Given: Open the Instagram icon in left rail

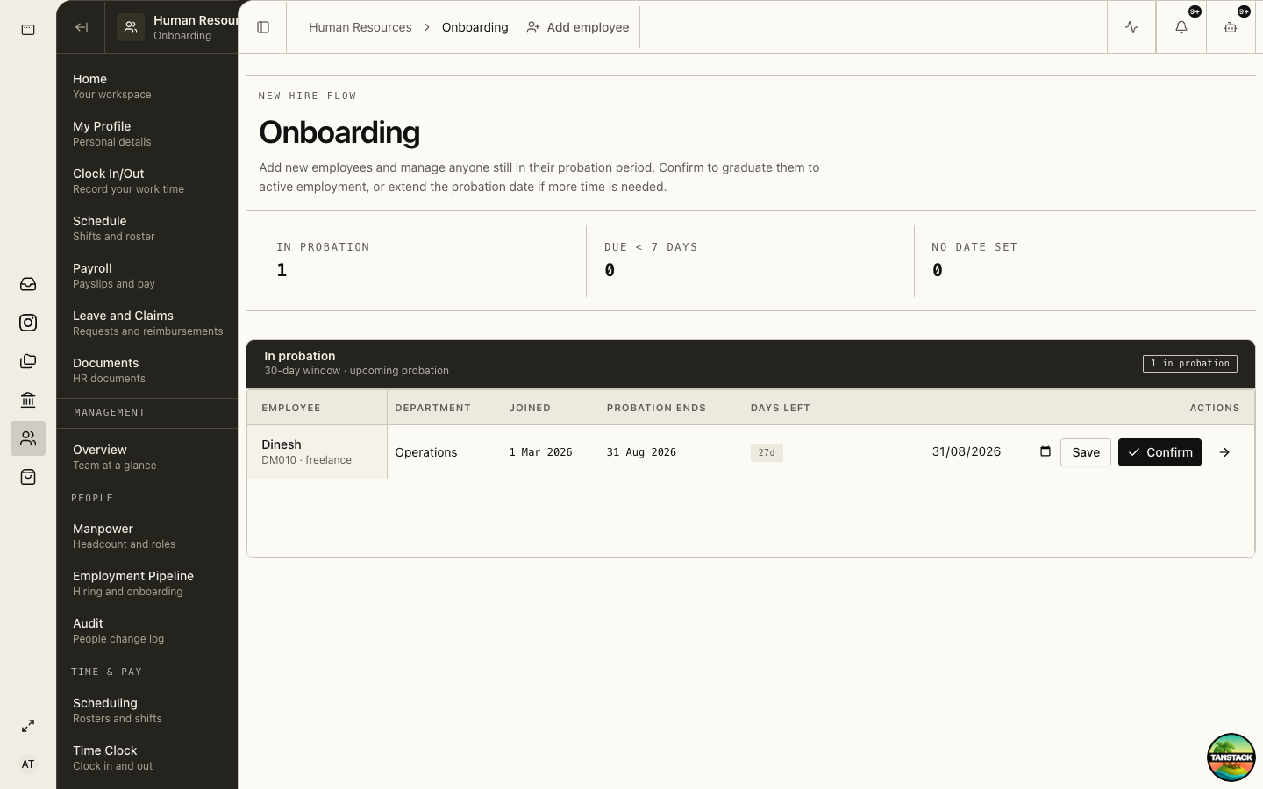Looking at the screenshot, I should [x=28, y=323].
